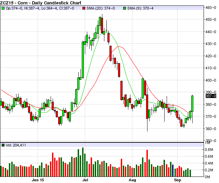Click the '370-0' price axis label
The height and width of the screenshot is (183, 219).
(x=211, y=116)
